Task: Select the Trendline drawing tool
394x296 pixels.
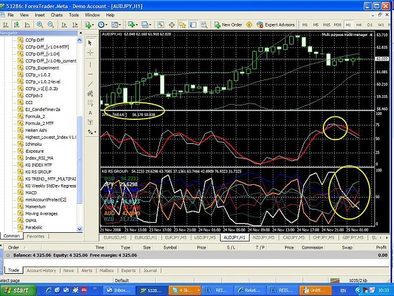Action: click(x=90, y=84)
